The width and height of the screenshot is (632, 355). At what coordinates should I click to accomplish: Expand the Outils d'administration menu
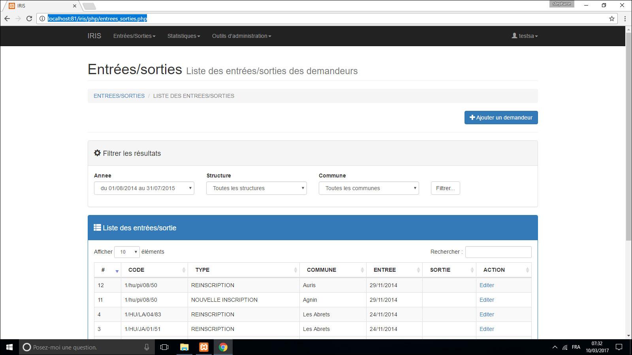click(241, 36)
